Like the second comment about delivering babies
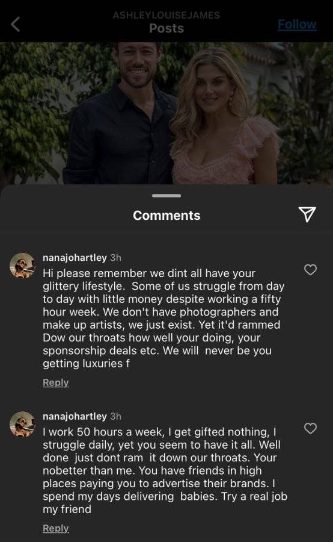Image resolution: width=333 pixels, height=542 pixels. click(310, 428)
